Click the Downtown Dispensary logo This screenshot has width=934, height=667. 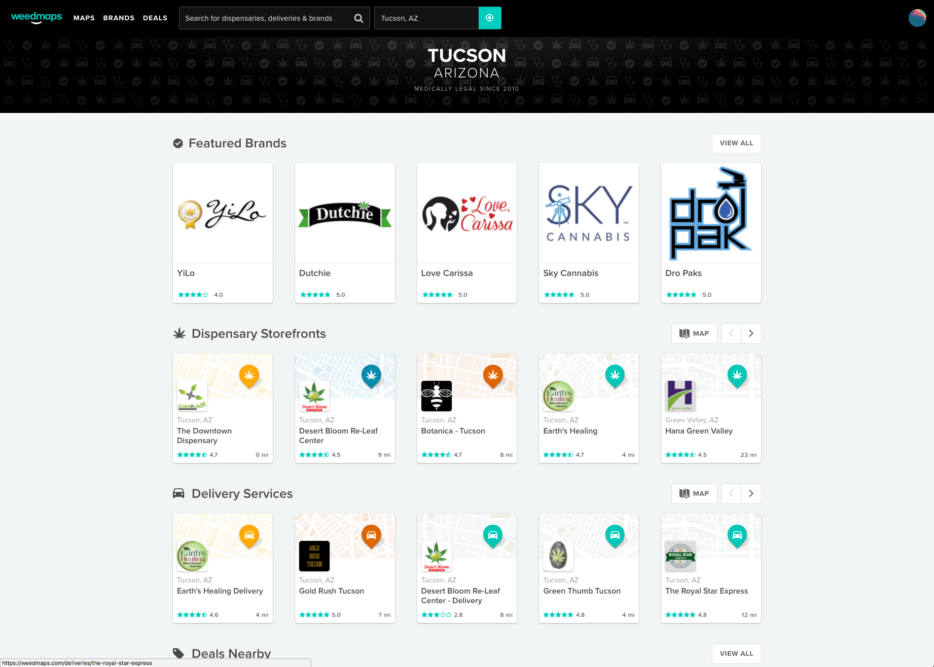pyautogui.click(x=192, y=396)
